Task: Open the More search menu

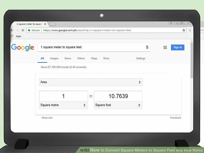Action: coord(106,58)
